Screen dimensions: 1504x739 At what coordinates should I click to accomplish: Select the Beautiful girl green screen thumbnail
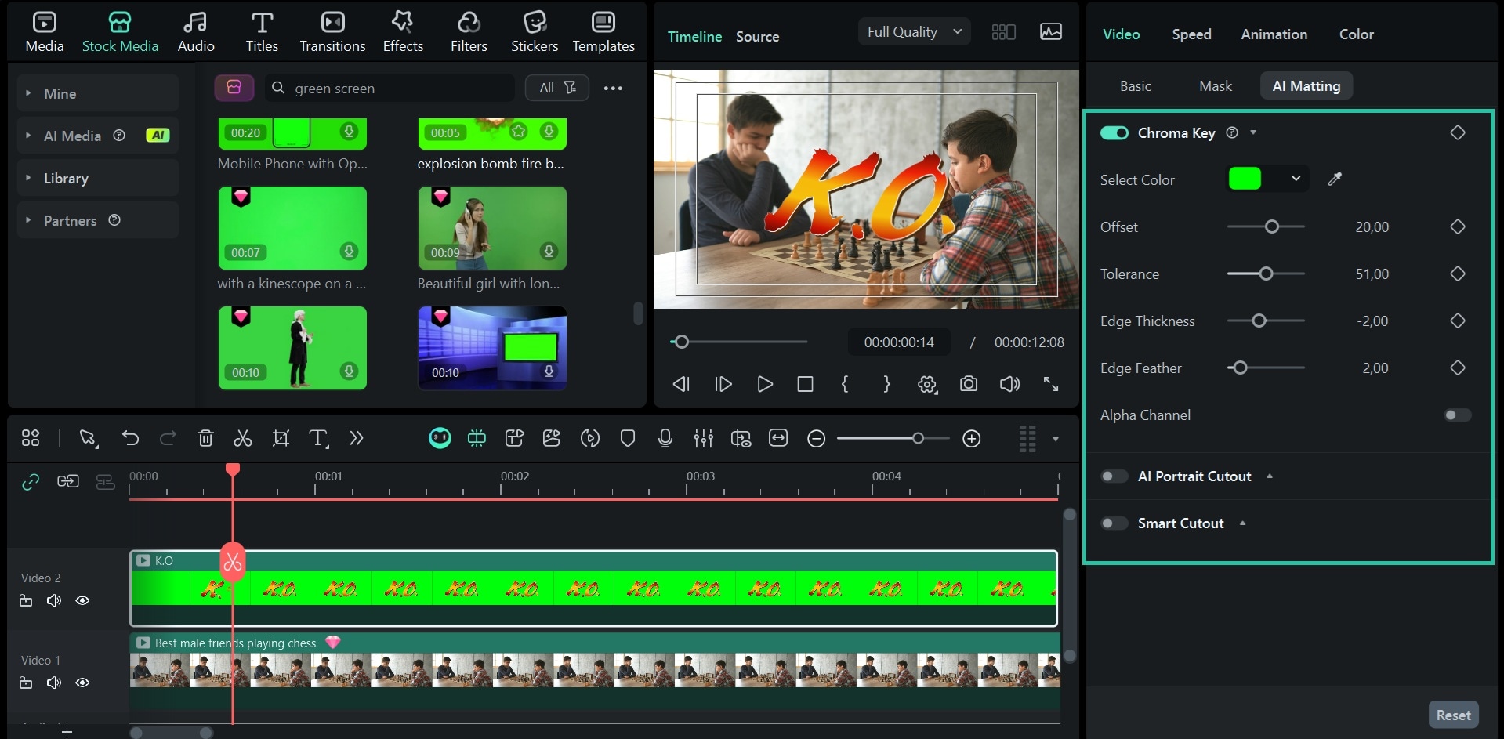(491, 228)
